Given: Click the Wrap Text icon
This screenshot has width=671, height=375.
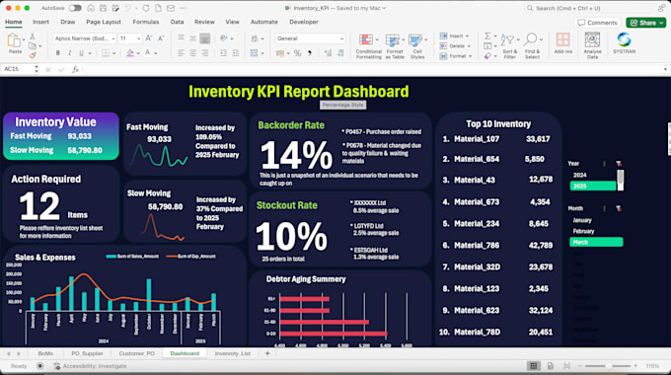Looking at the screenshot, I should click(x=255, y=38).
